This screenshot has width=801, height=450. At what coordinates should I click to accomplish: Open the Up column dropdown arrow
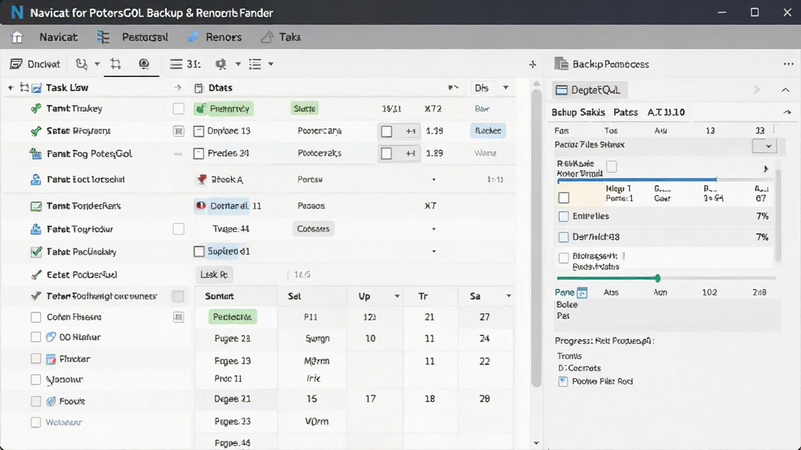(397, 296)
